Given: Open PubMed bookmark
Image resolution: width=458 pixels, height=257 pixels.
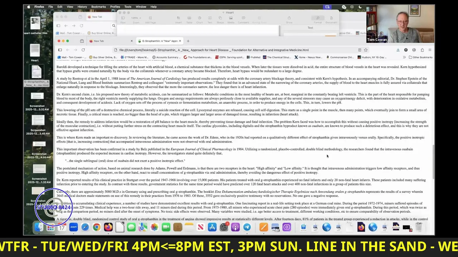Looking at the screenshot, I should pyautogui.click(x=253, y=57).
